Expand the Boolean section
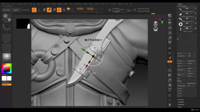200x112 pixels. coord(180,88)
